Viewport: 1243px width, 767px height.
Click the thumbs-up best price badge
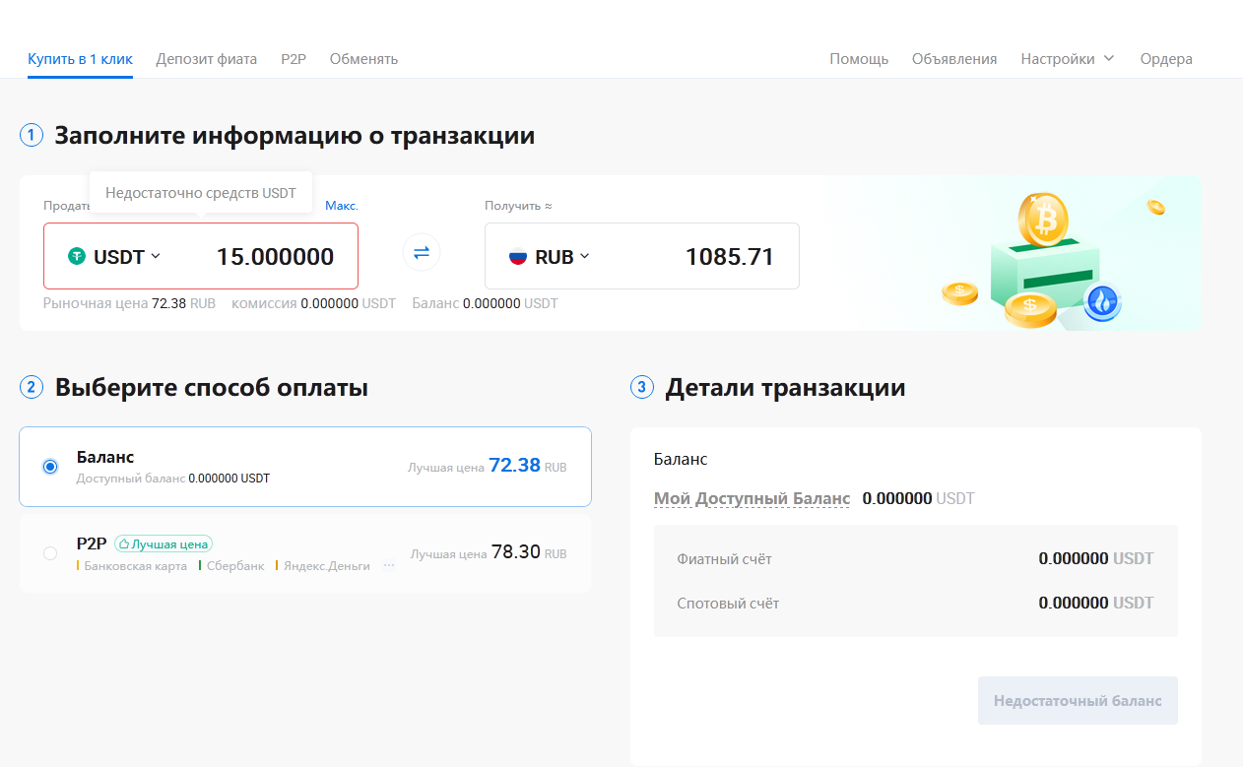point(164,543)
